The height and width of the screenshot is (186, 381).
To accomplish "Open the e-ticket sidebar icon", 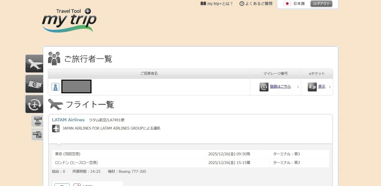I will point(35,84).
